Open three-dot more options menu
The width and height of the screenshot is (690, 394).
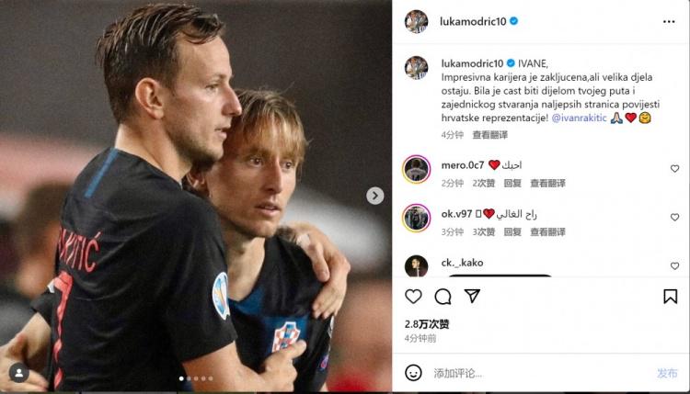click(669, 21)
